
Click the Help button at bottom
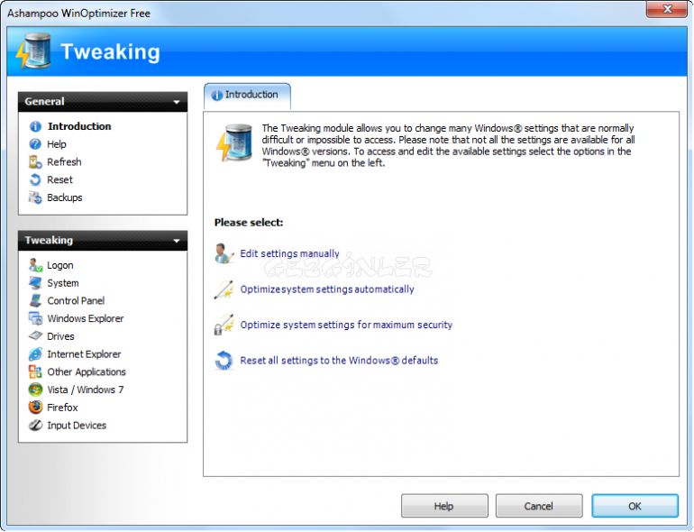[x=444, y=506]
